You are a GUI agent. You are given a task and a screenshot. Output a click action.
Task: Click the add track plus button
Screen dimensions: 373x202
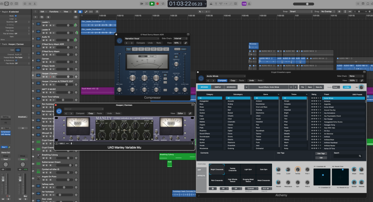click(35, 17)
